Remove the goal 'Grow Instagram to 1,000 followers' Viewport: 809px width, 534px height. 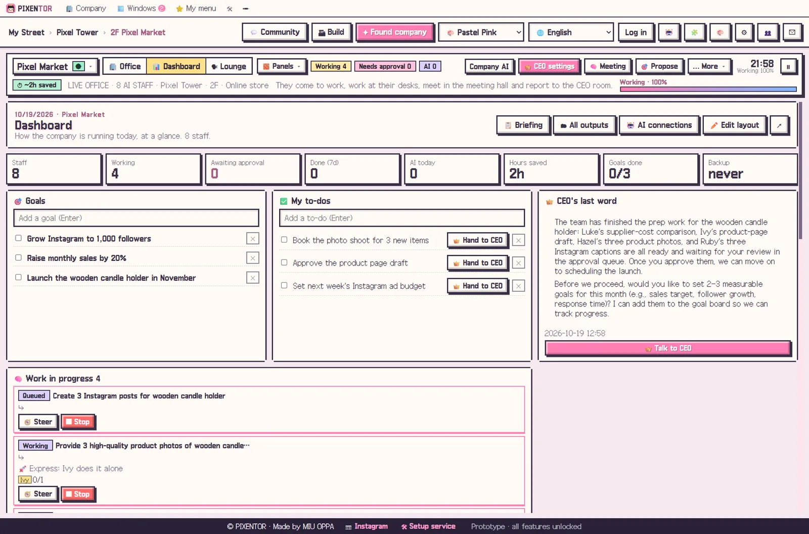(253, 238)
